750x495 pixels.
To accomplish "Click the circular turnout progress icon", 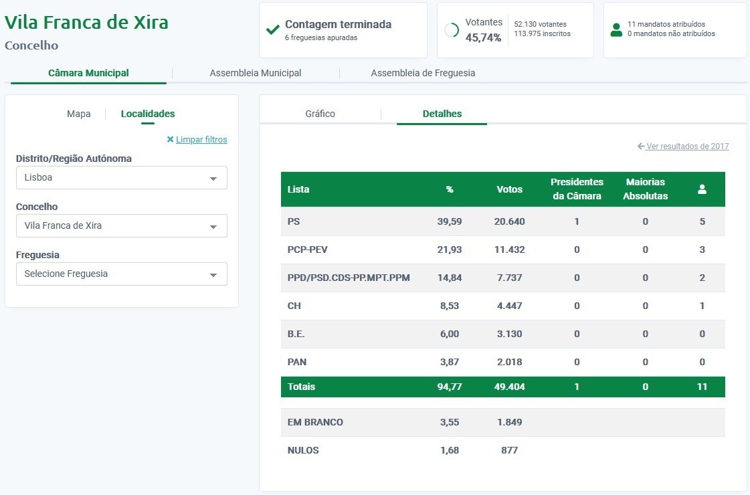I will tap(452, 30).
